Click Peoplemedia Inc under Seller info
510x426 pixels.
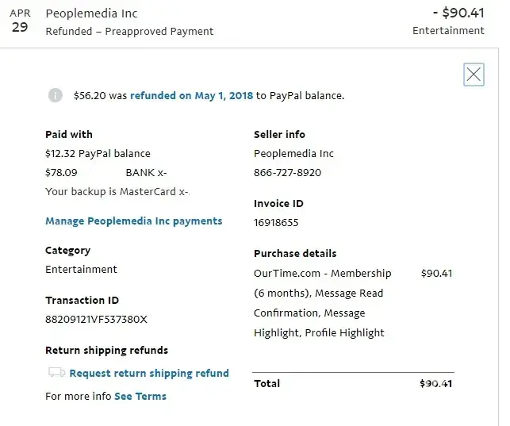[293, 154]
